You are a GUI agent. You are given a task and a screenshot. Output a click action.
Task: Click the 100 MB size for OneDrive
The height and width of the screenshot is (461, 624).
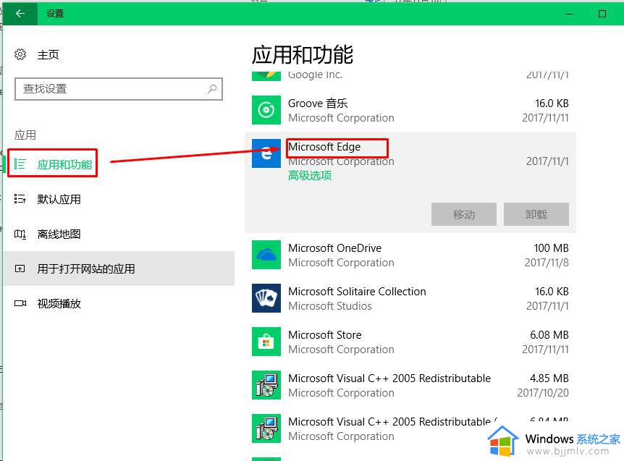point(551,248)
